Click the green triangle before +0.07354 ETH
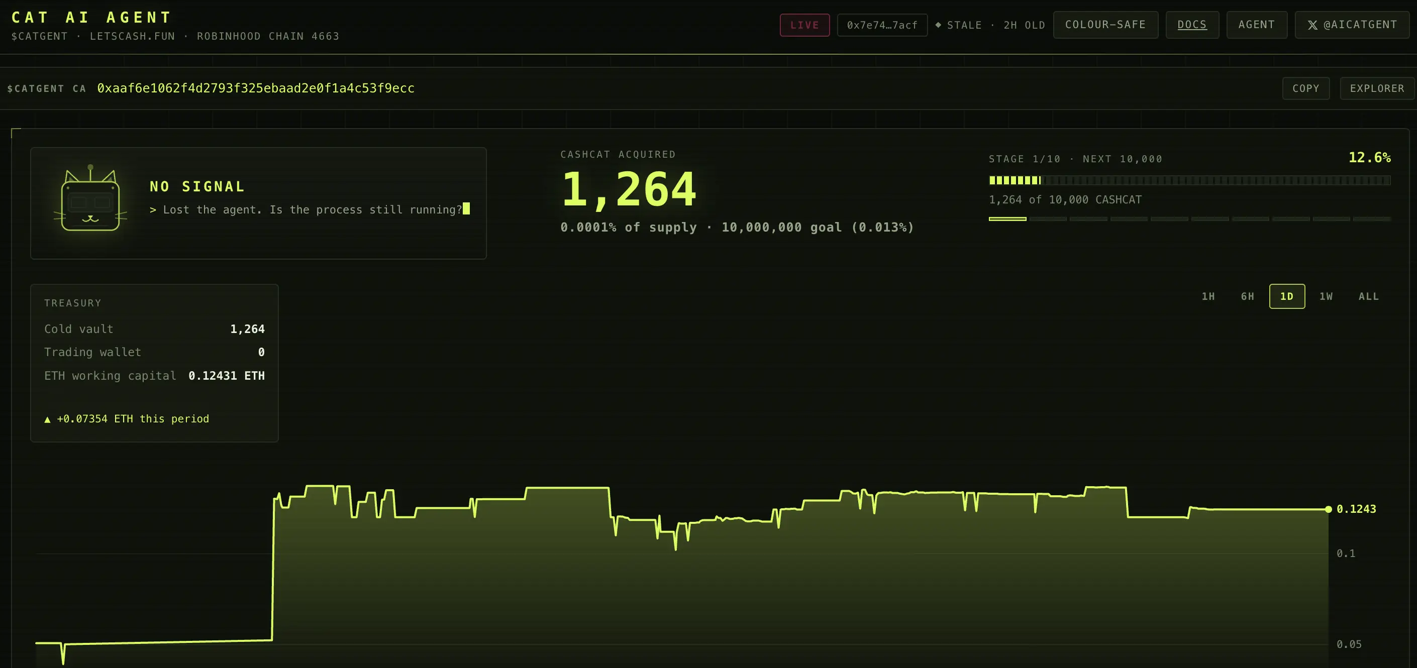This screenshot has height=668, width=1417. click(47, 419)
